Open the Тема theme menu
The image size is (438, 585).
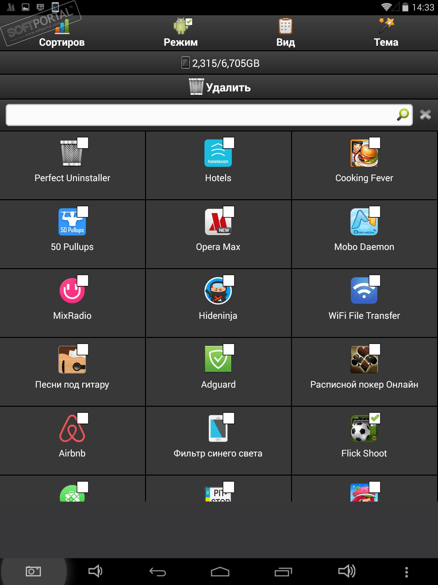(x=386, y=33)
